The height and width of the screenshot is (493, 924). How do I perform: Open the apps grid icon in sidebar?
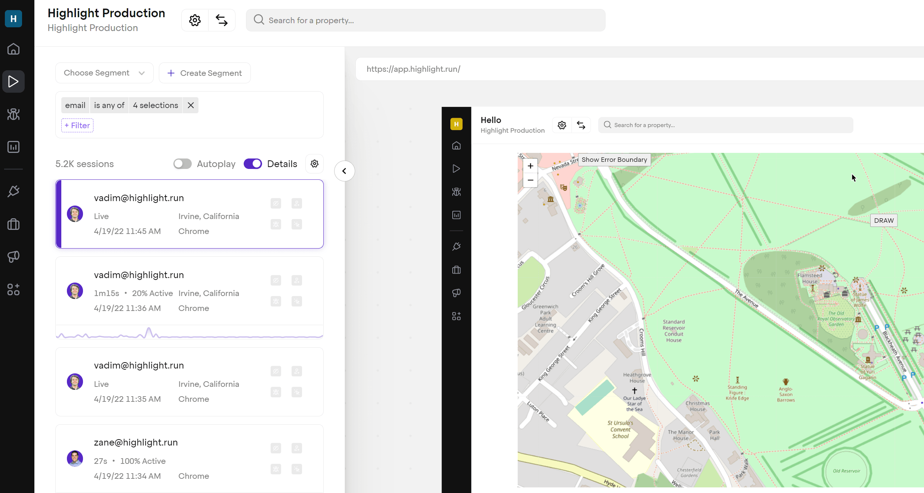[13, 289]
